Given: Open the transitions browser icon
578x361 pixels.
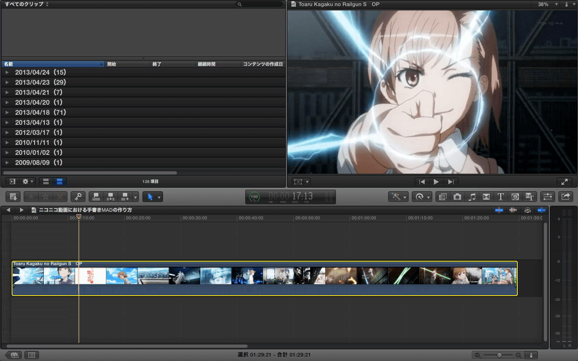Looking at the screenshot, I should pyautogui.click(x=486, y=197).
